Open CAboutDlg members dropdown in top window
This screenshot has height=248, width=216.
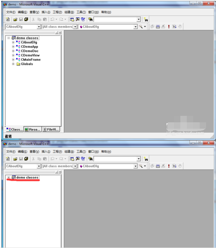(135, 27)
